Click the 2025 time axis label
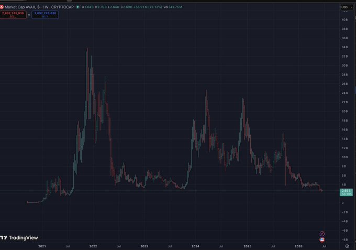 click(x=248, y=246)
